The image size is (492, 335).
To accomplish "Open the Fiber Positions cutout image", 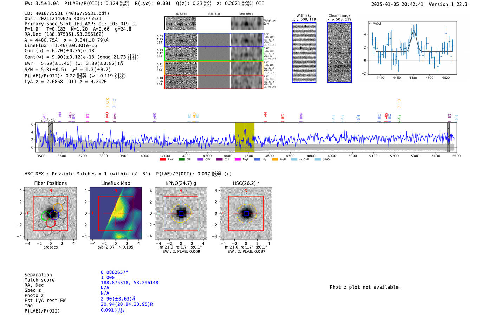I will coord(51,213).
